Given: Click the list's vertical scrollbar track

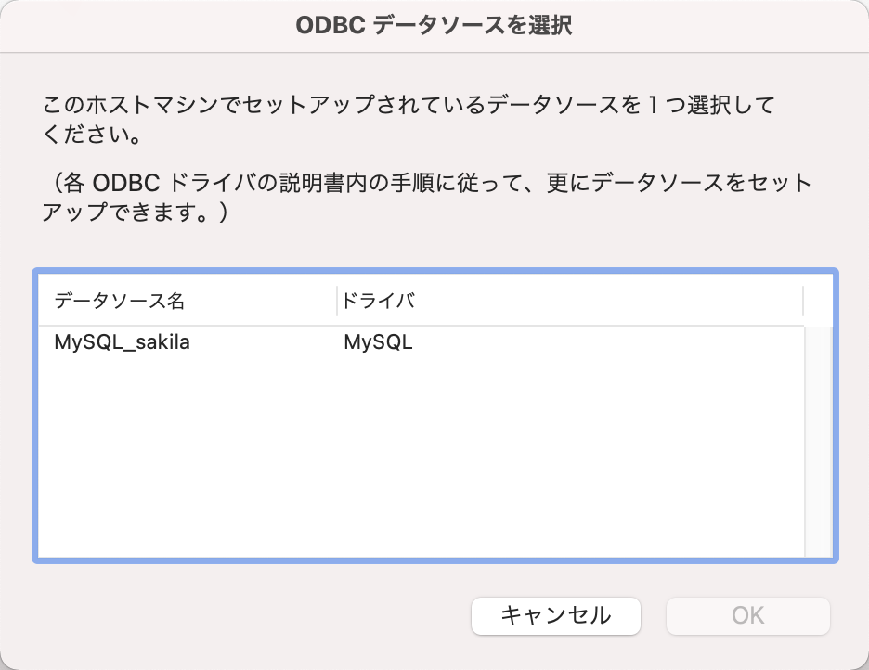Looking at the screenshot, I should point(818,436).
